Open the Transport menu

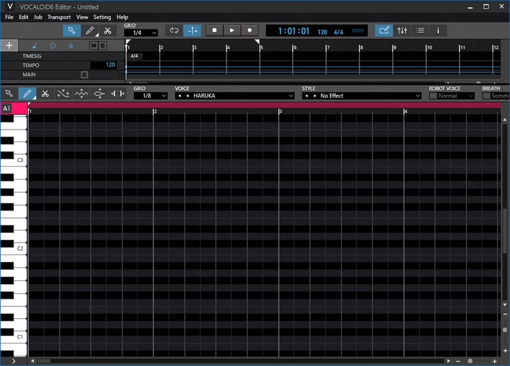59,17
